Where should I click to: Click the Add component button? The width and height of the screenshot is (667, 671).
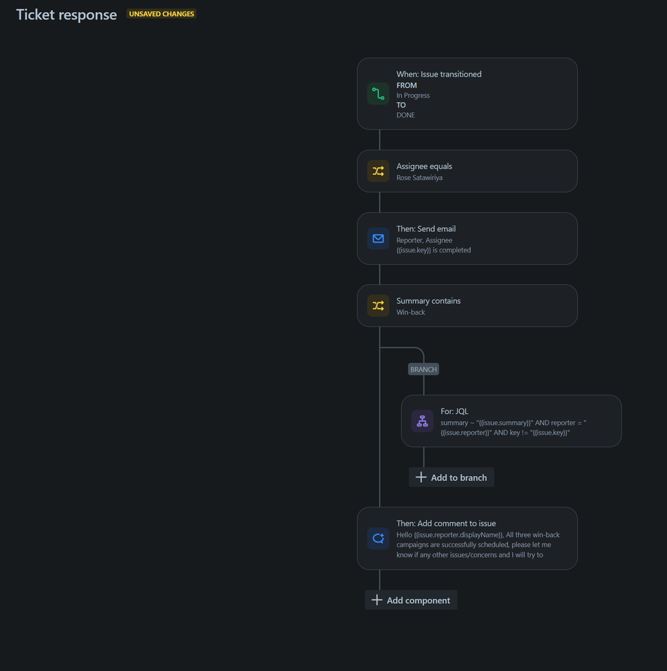411,600
